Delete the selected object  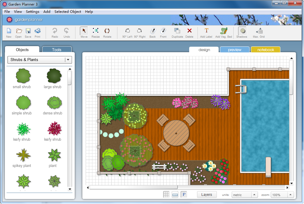click(189, 32)
